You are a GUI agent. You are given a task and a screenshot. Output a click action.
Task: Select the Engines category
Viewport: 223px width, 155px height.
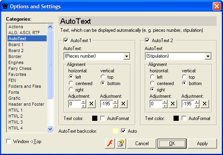[x=27, y=62]
